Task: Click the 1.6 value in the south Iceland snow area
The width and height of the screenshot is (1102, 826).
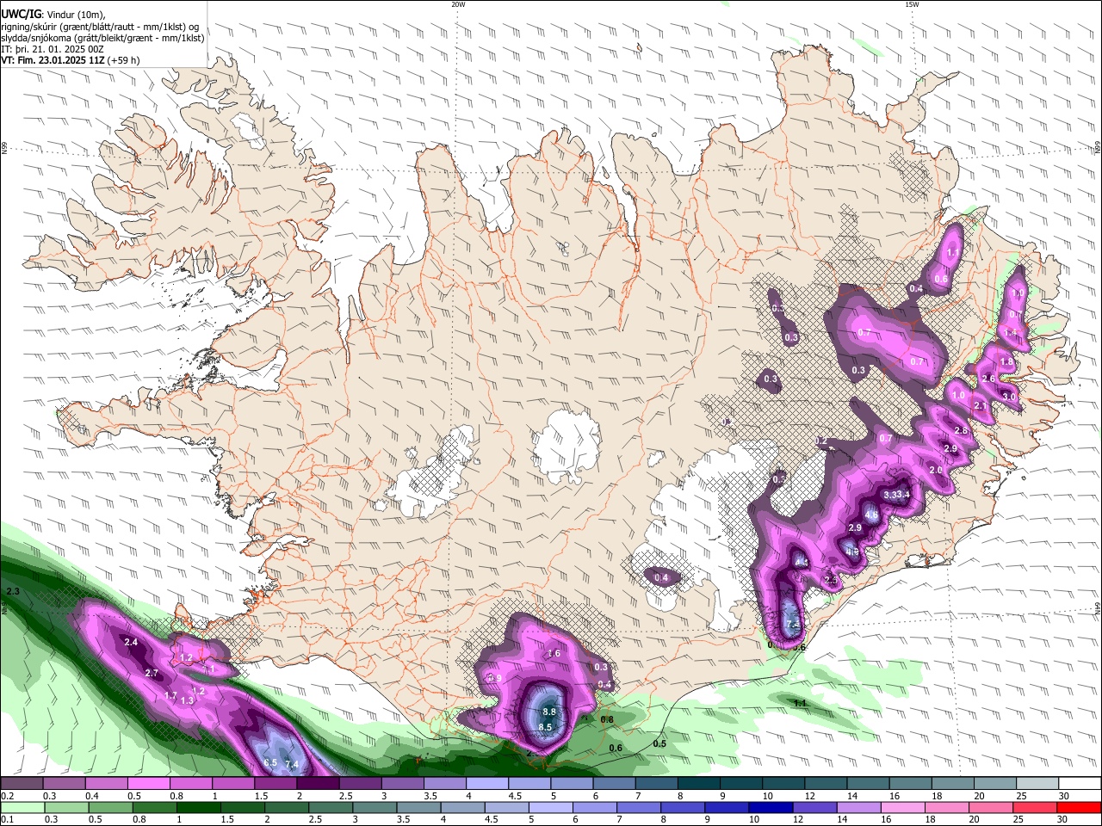Action: tap(554, 654)
